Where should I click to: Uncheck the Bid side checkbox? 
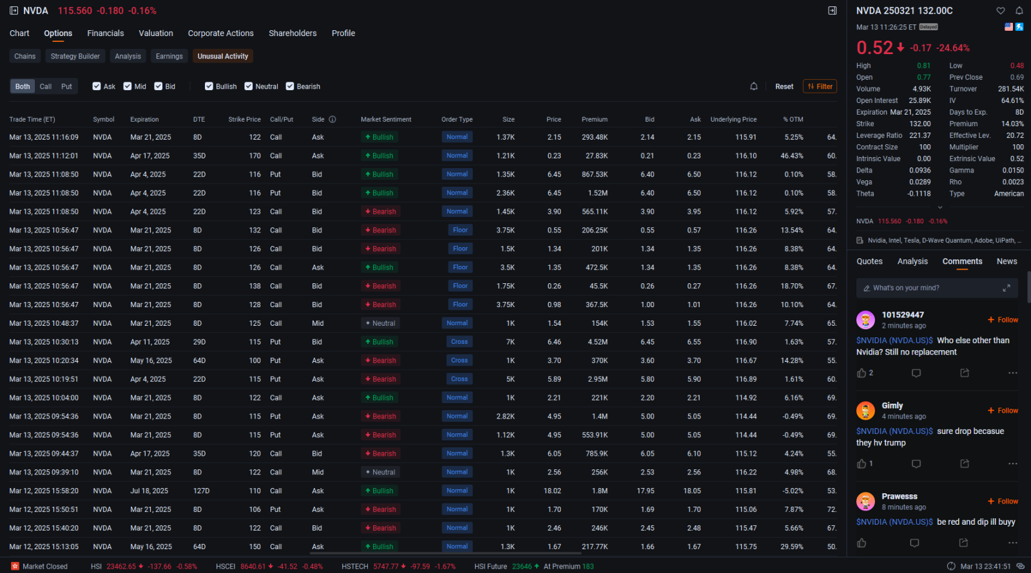[x=158, y=86]
